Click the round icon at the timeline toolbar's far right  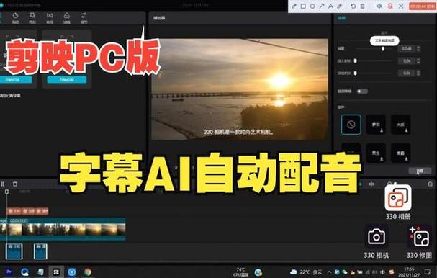click(x=430, y=184)
